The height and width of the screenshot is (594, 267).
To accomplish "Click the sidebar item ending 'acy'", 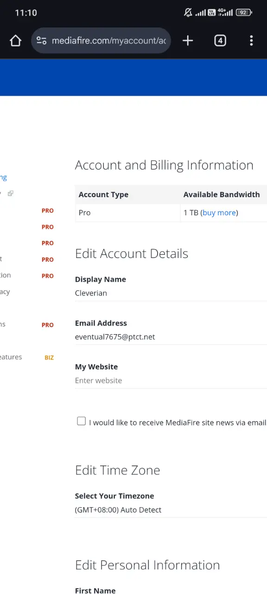I will pos(5,292).
